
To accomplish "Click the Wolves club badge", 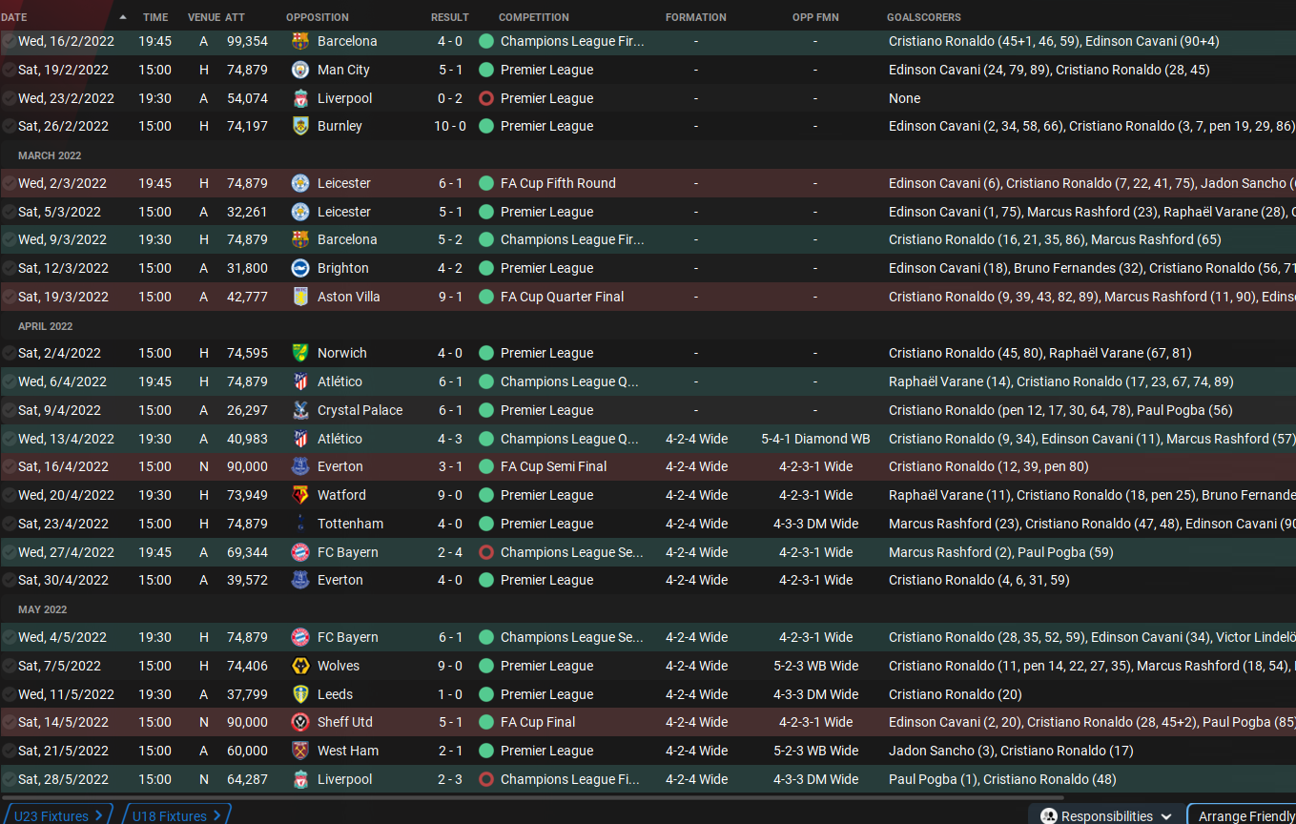I will click(x=300, y=666).
